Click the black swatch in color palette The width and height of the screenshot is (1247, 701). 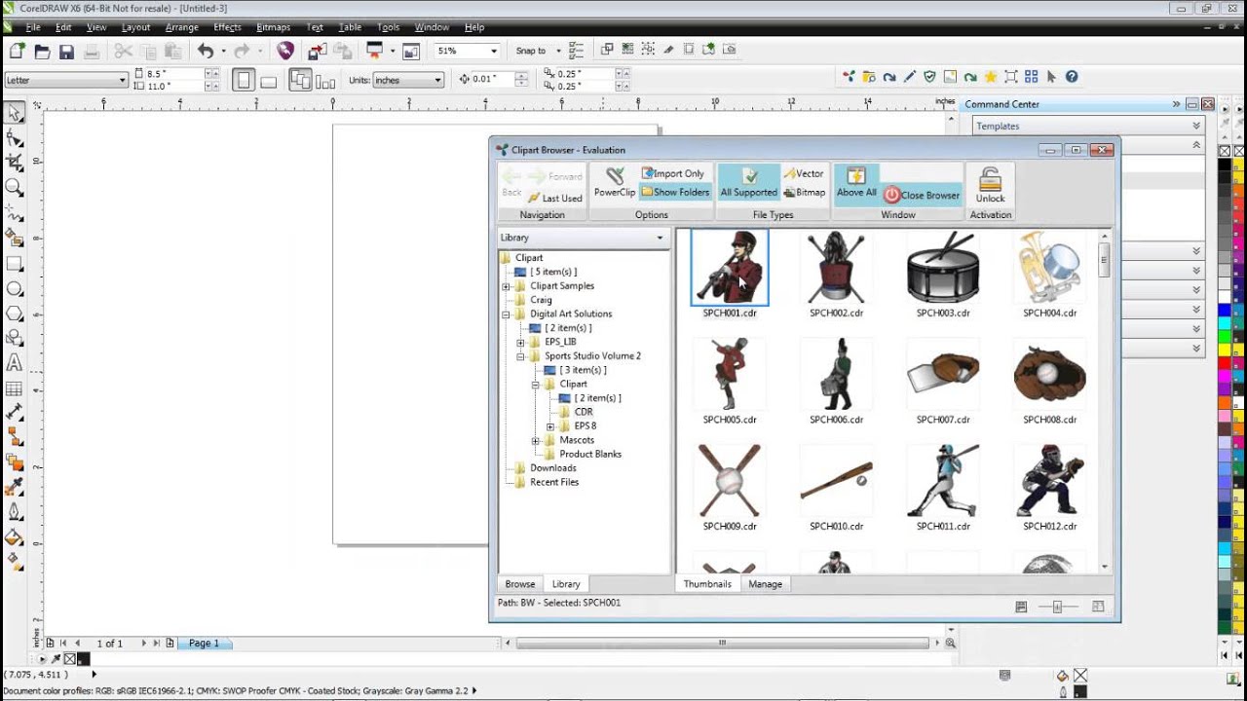click(x=1224, y=164)
